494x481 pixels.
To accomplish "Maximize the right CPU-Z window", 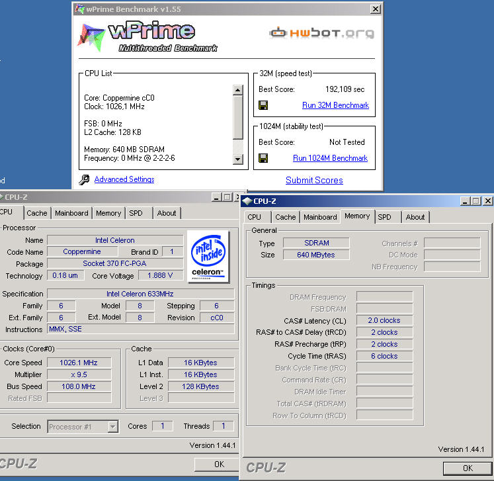I will point(476,200).
